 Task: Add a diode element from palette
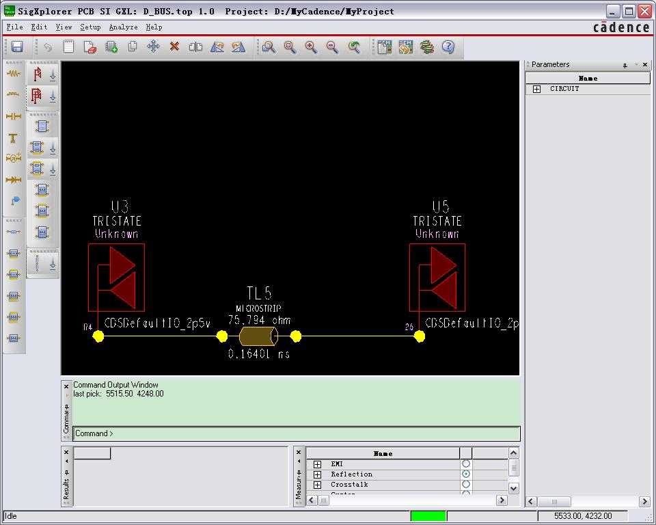click(14, 180)
